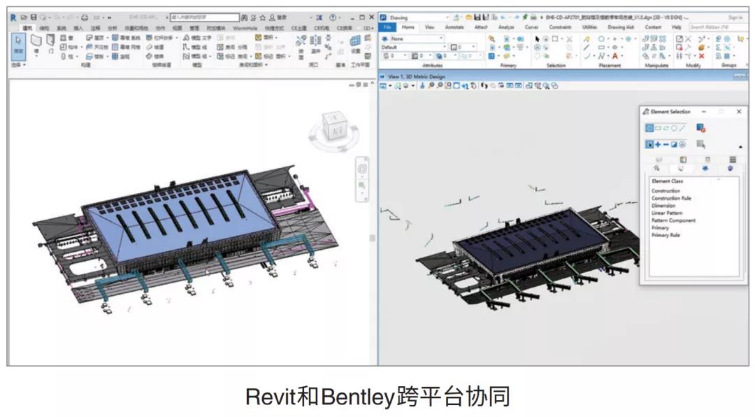Select the Place Line tool in MicroStation Placement

pyautogui.click(x=587, y=47)
